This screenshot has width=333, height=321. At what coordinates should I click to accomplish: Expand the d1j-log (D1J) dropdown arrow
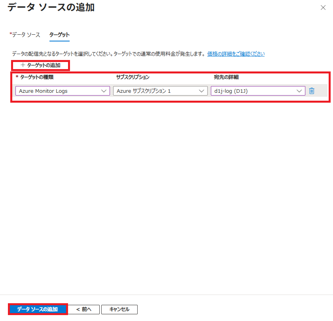299,91
